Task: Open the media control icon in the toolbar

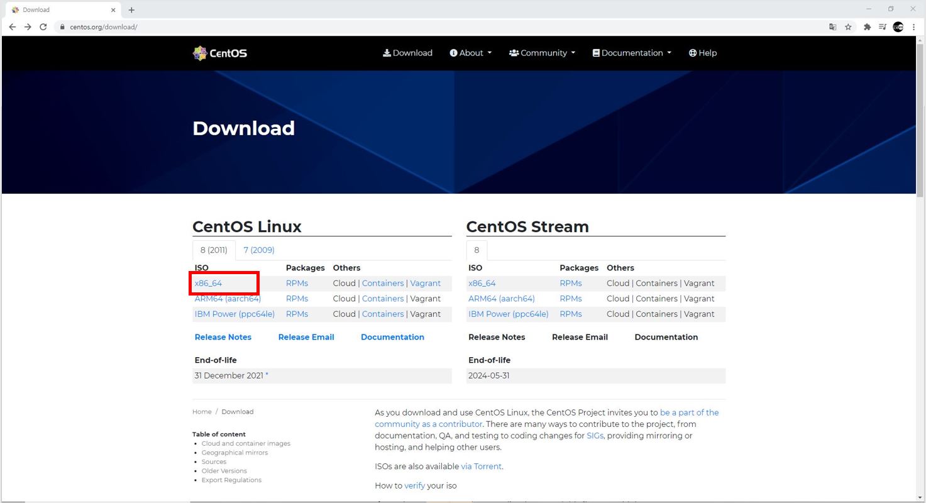Action: 883,27
